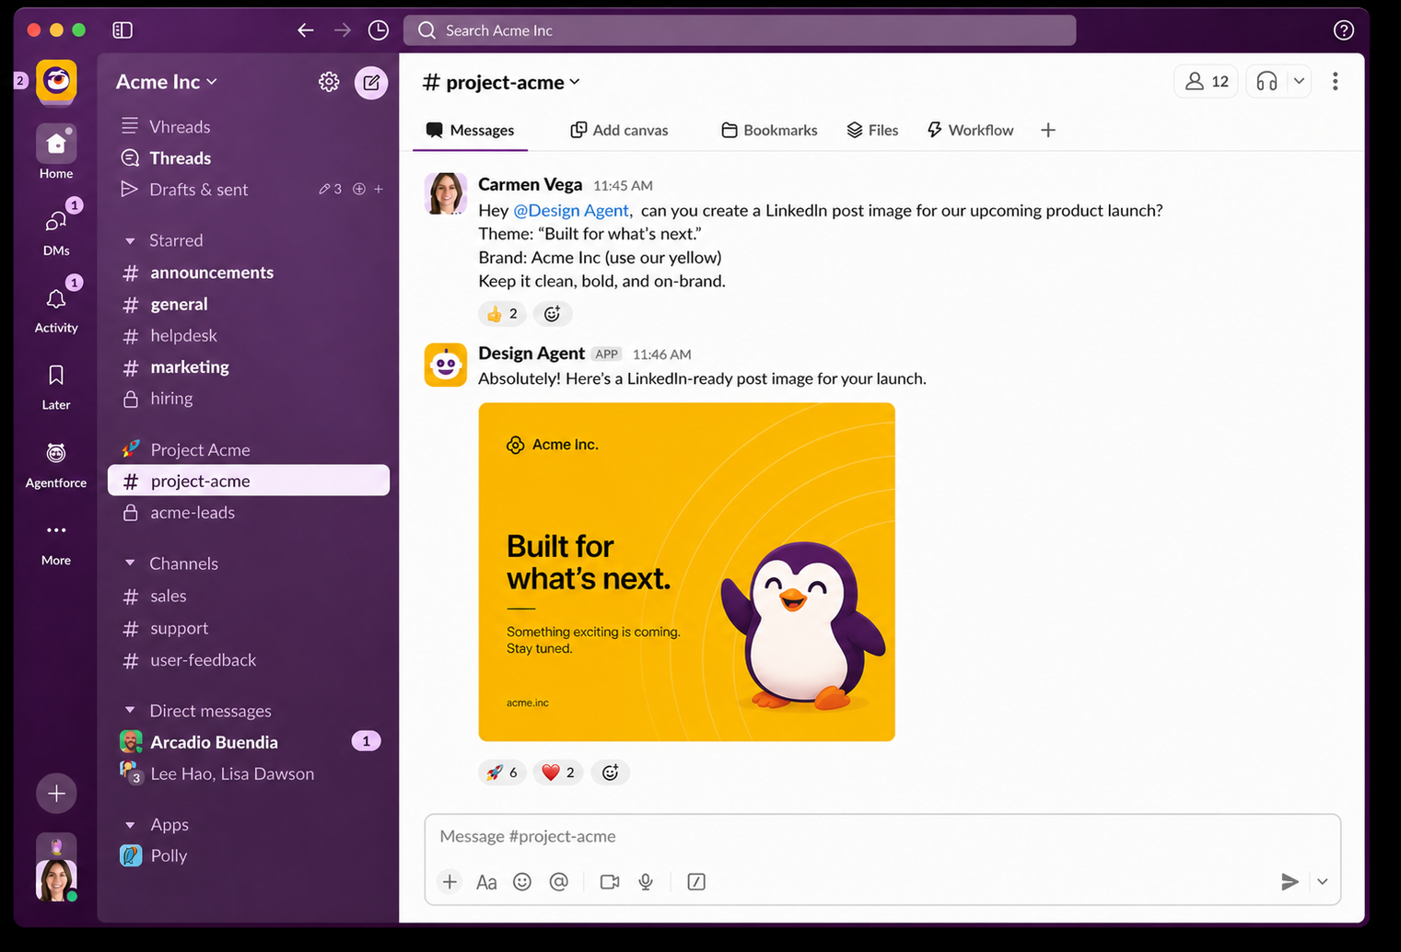View the 12 channel members
The width and height of the screenshot is (1401, 952).
tap(1207, 82)
